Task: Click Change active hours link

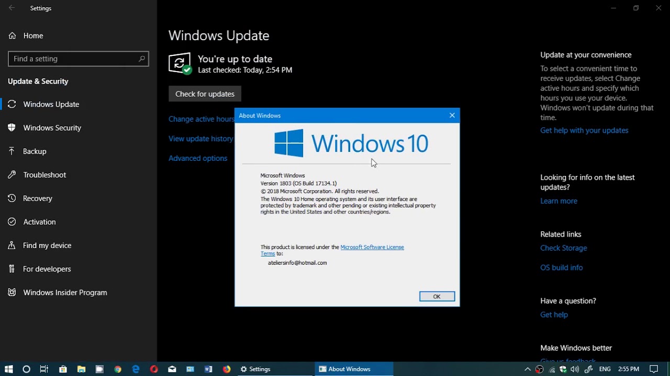Action: [x=201, y=119]
